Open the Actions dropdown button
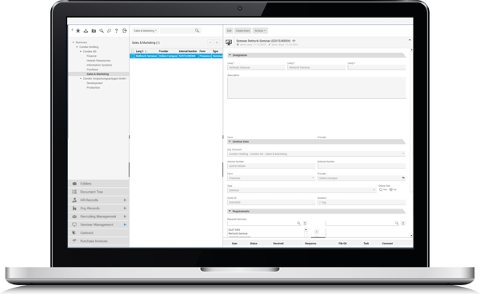 coord(260,30)
